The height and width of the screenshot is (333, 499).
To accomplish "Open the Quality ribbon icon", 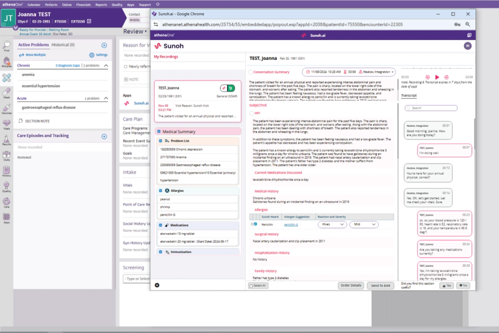I will click(7, 187).
